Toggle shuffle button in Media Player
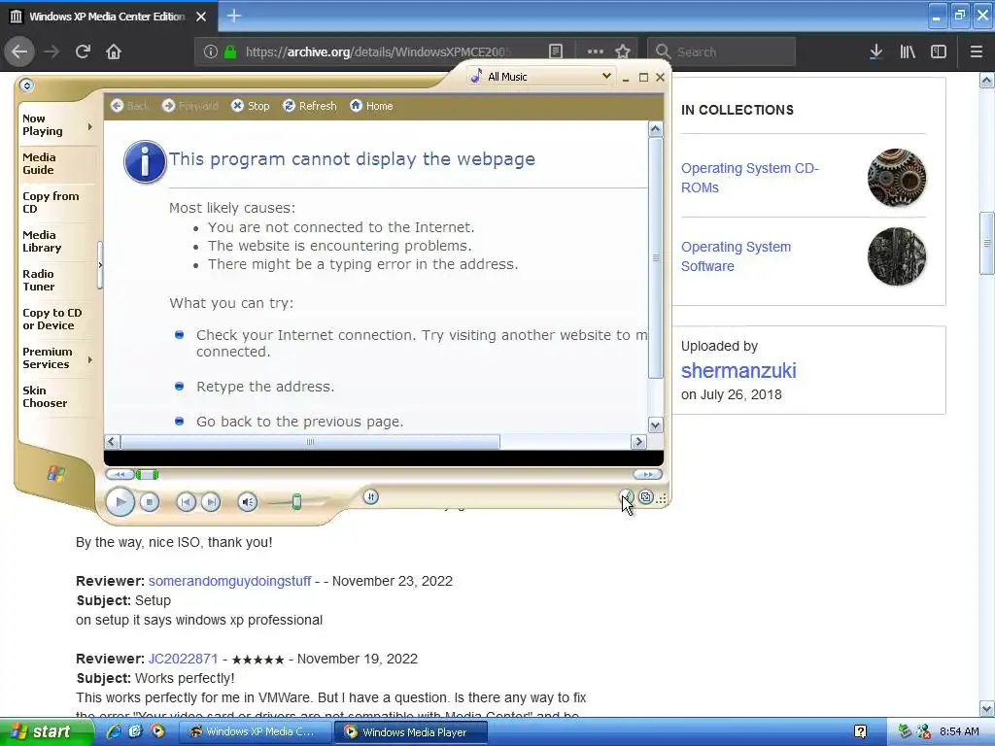Screen dimensions: 995x746 coord(371,496)
